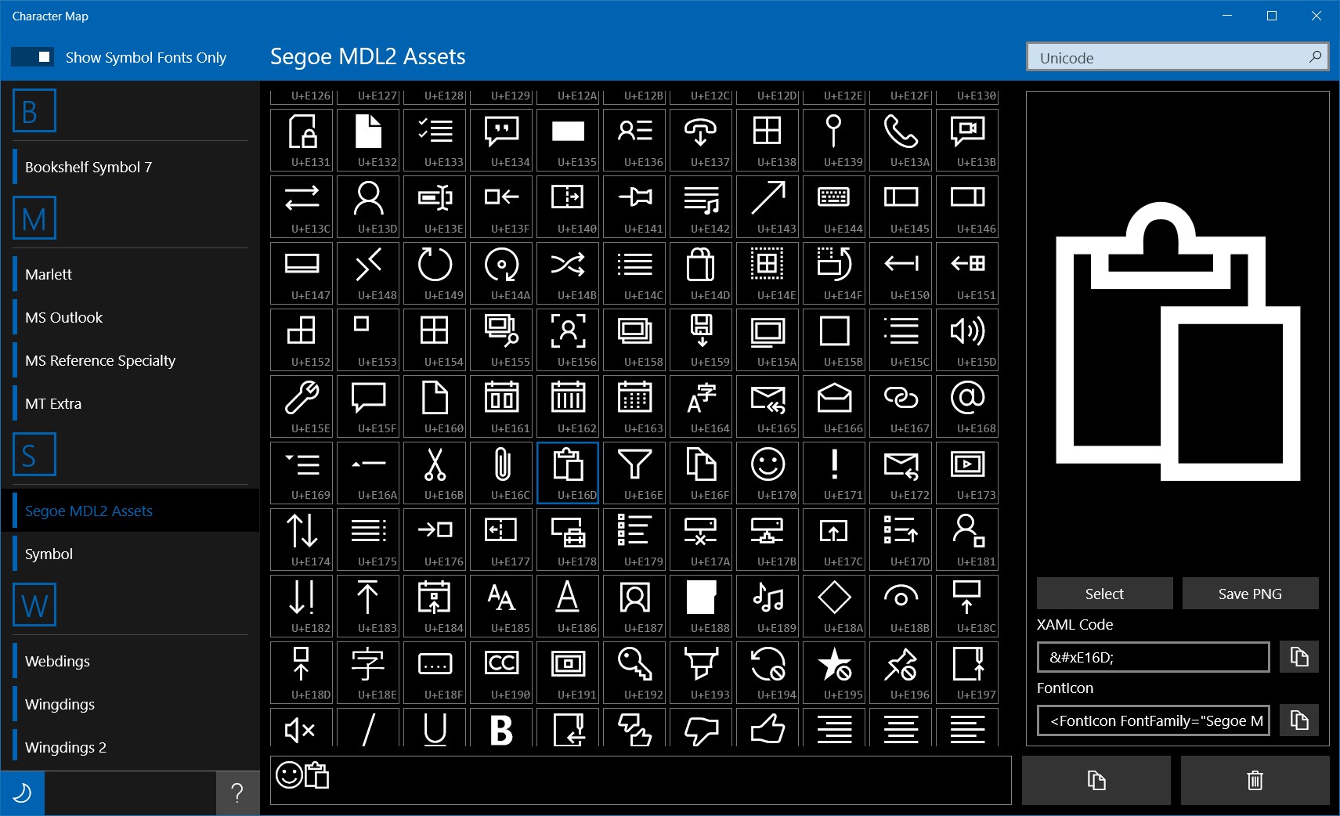The image size is (1340, 816).
Task: Choose the Webdings font
Action: click(131, 661)
